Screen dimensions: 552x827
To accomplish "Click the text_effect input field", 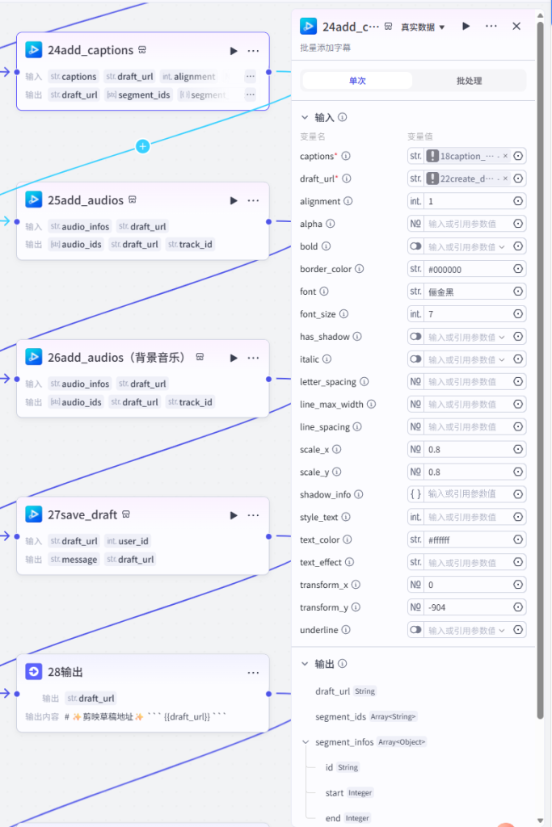I will (468, 562).
